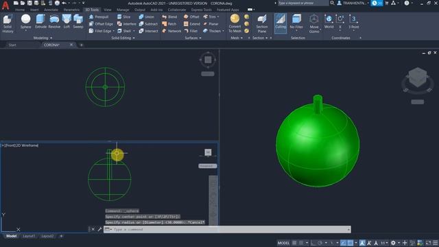
Task: Expand the Mesh panel
Action: pyautogui.click(x=236, y=38)
